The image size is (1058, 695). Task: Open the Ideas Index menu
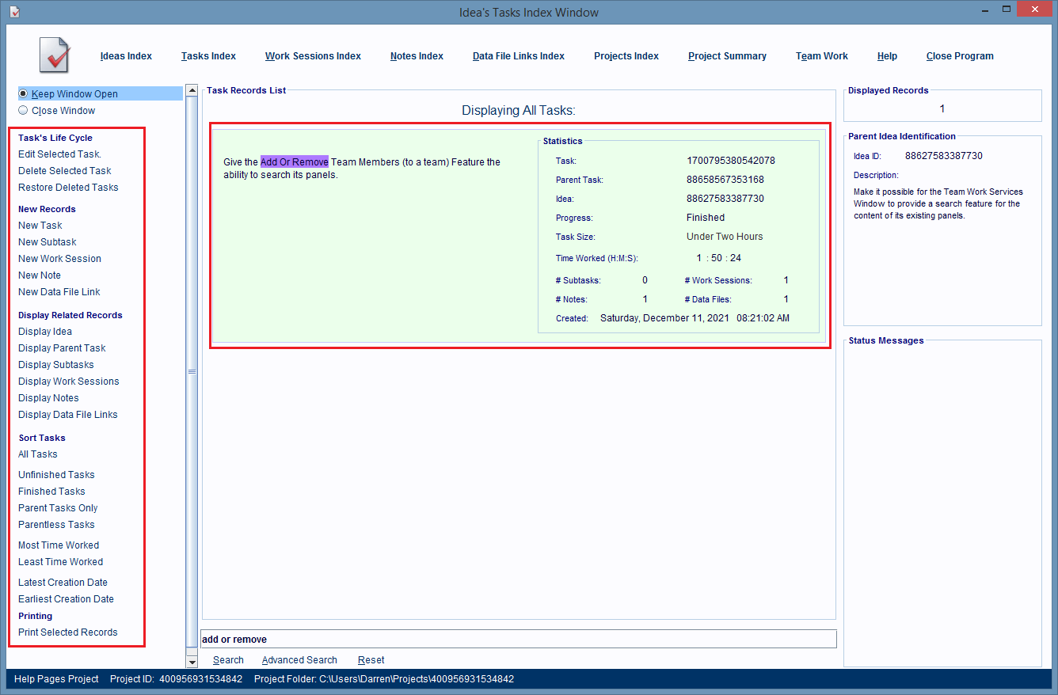[x=126, y=56]
